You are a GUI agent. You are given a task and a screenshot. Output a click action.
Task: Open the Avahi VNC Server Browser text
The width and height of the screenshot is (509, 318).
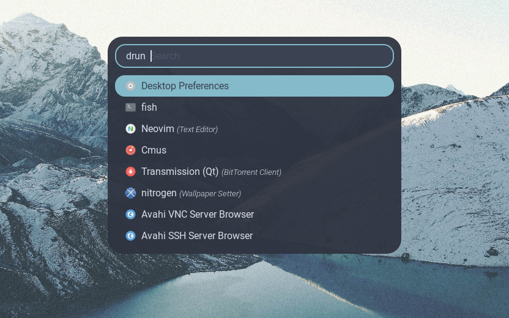[198, 215]
